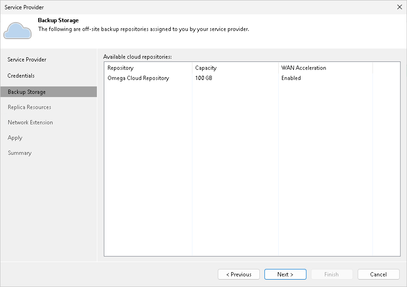Click the 100 GB capacity value

(x=205, y=78)
